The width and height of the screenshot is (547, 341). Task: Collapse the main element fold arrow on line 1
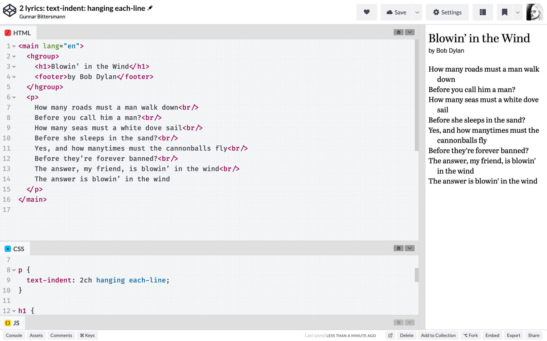coord(14,46)
